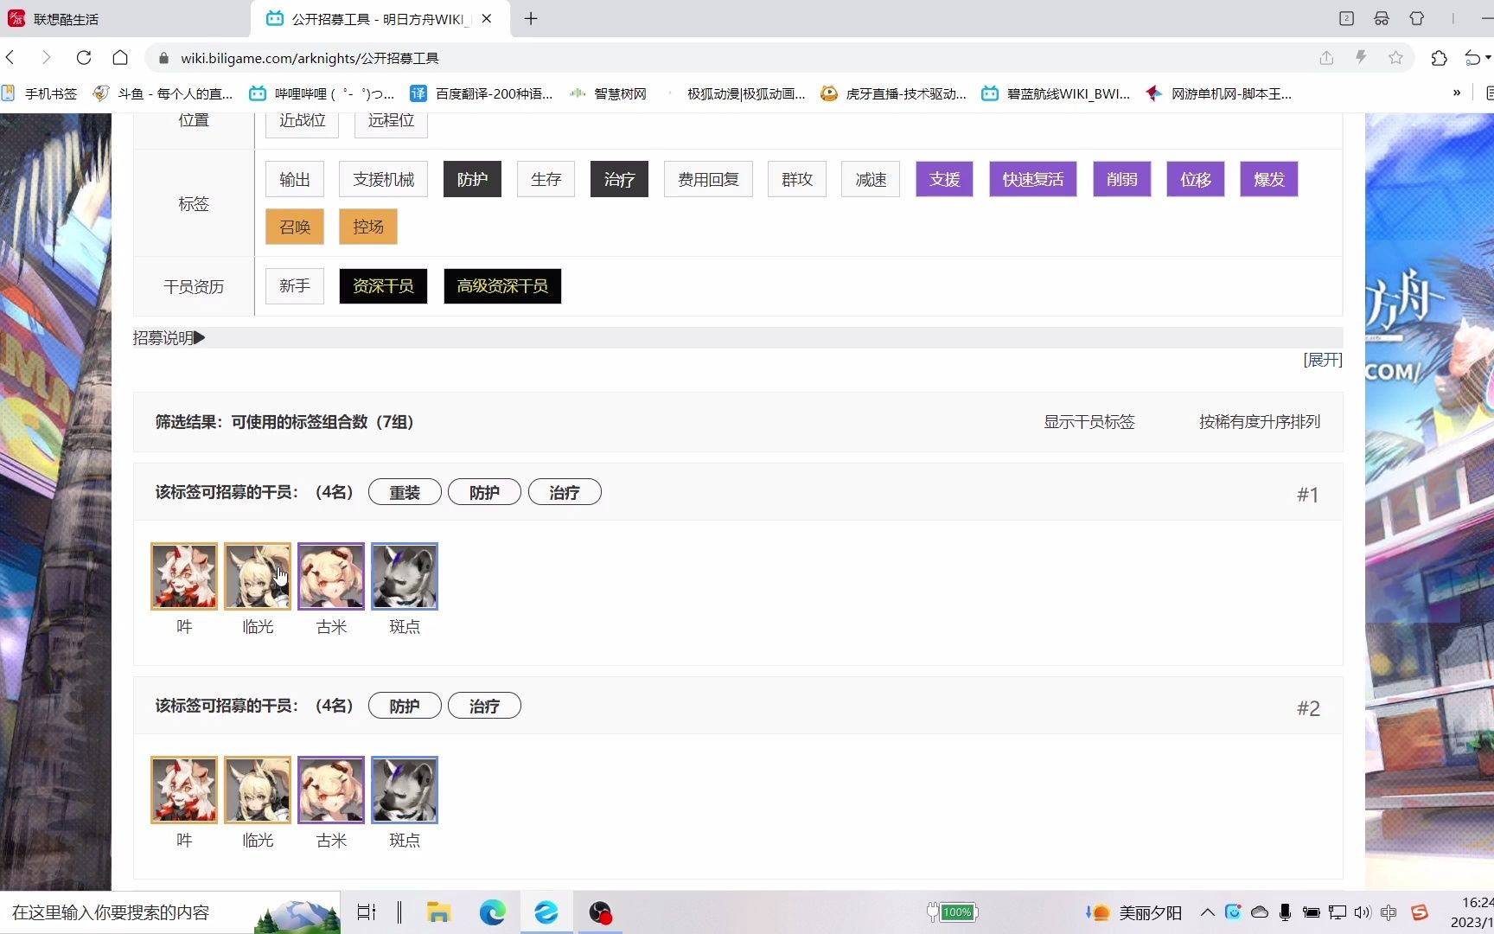Expand the 招募说明 section
The height and width of the screenshot is (934, 1494).
[x=169, y=338]
